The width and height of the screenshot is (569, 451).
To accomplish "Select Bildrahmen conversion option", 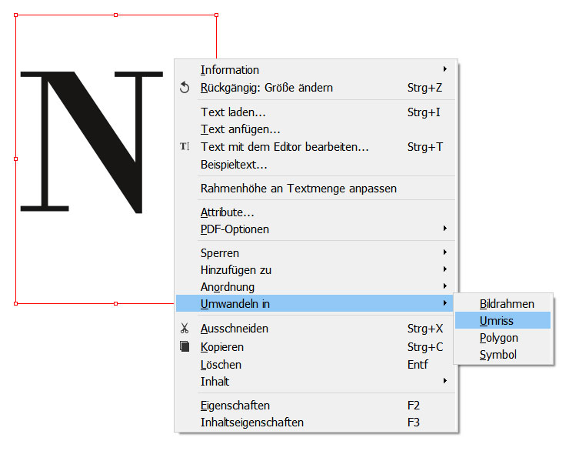I will click(506, 304).
